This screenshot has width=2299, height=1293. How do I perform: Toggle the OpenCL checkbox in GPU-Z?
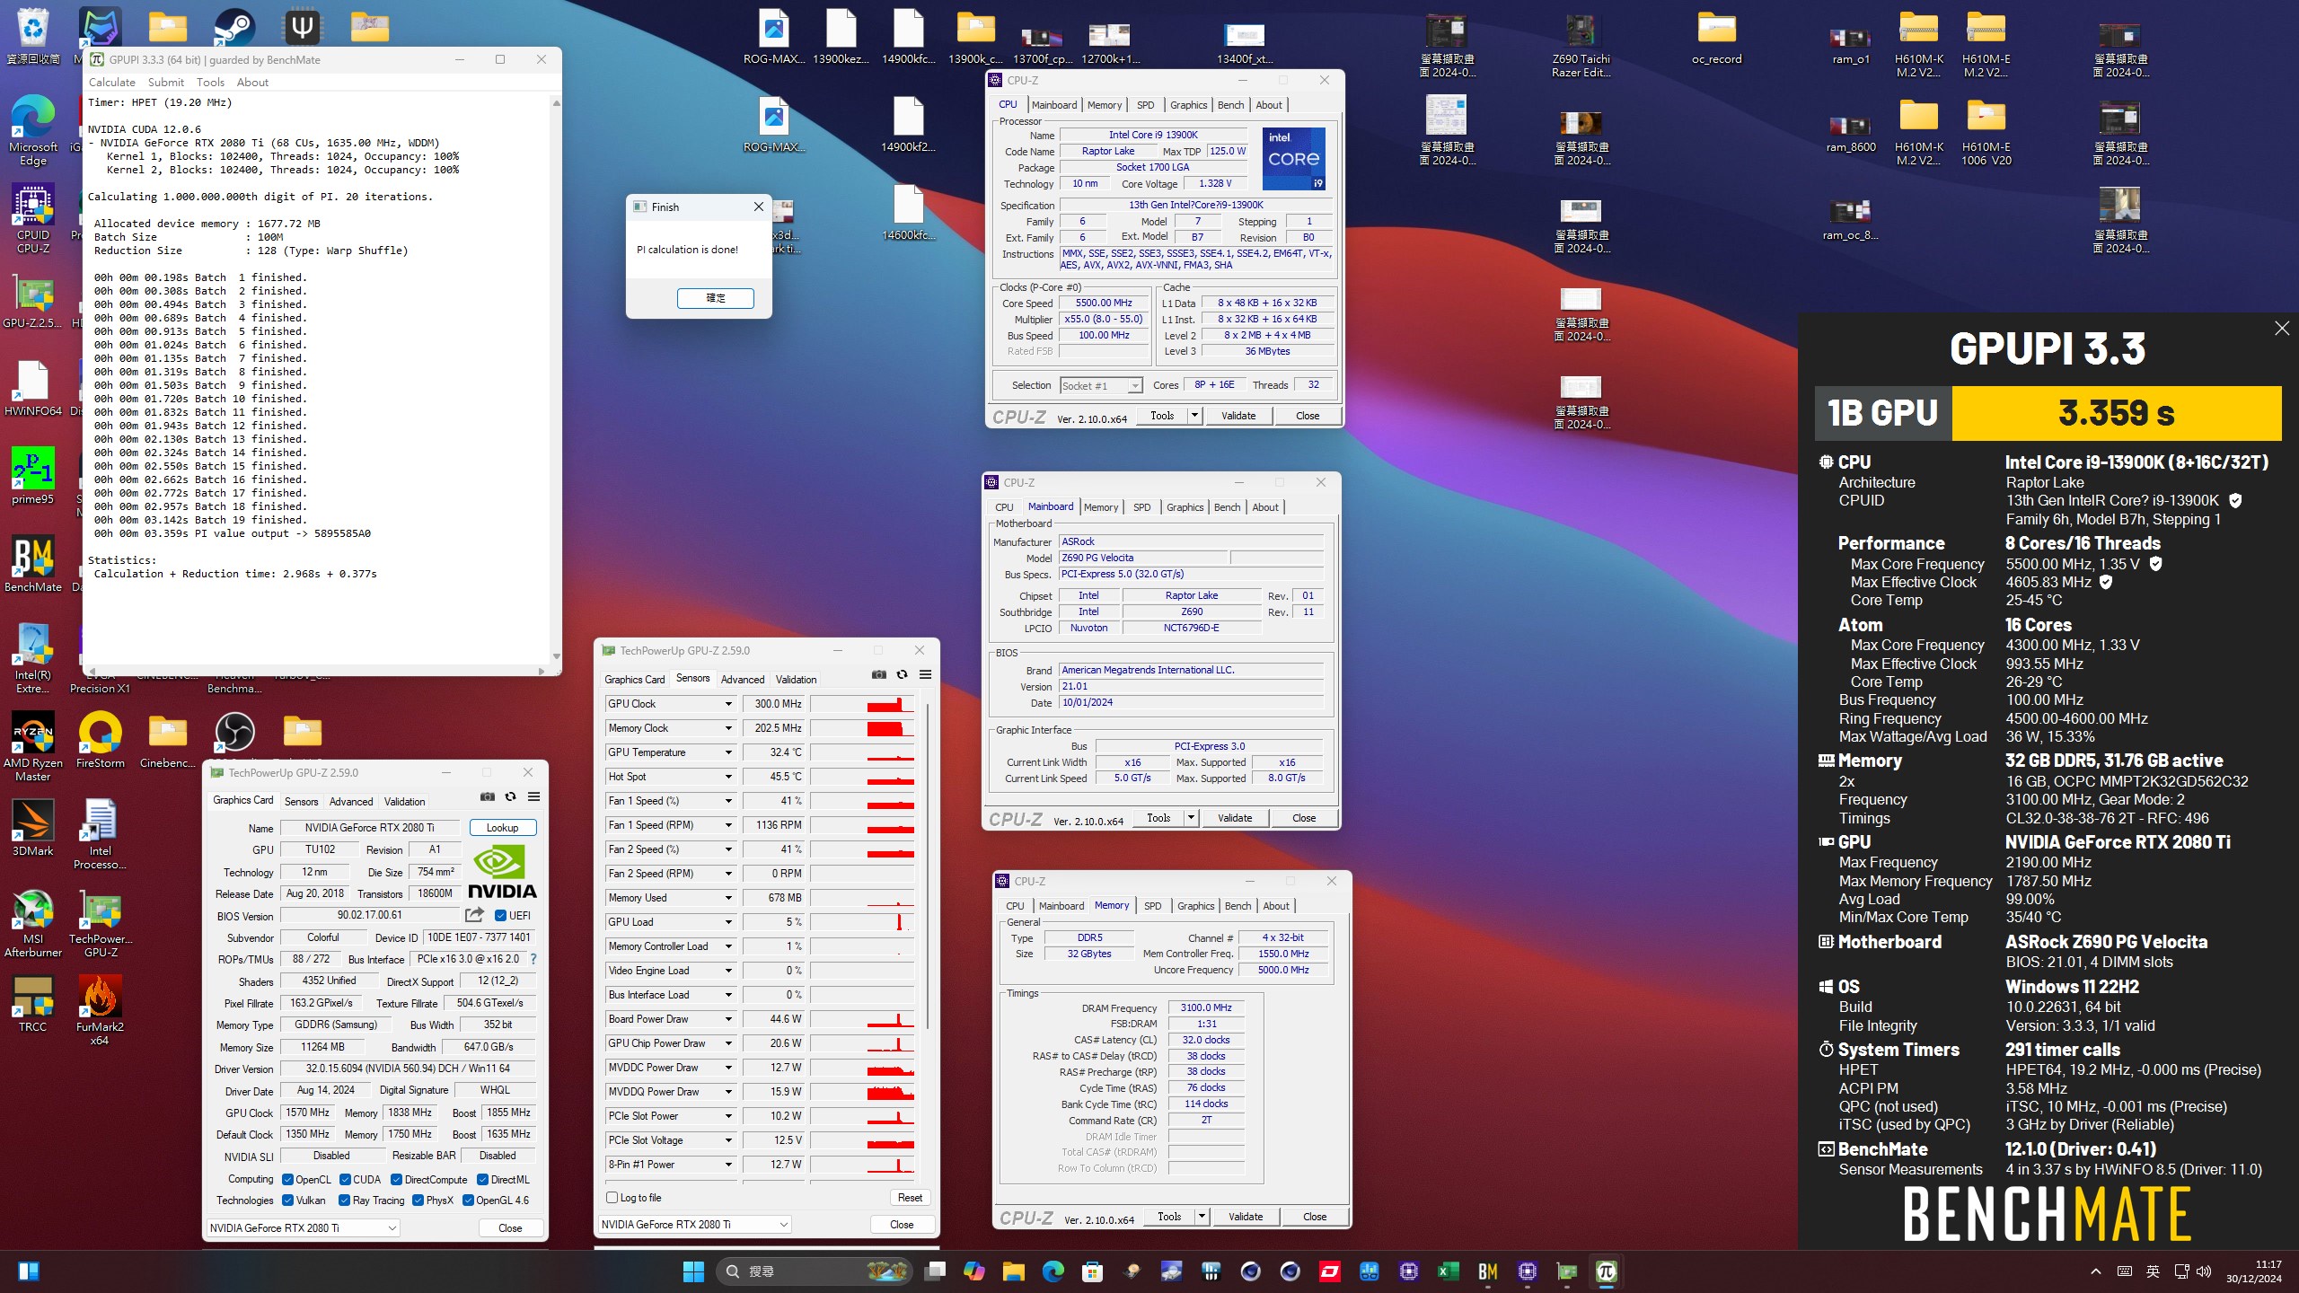(287, 1179)
